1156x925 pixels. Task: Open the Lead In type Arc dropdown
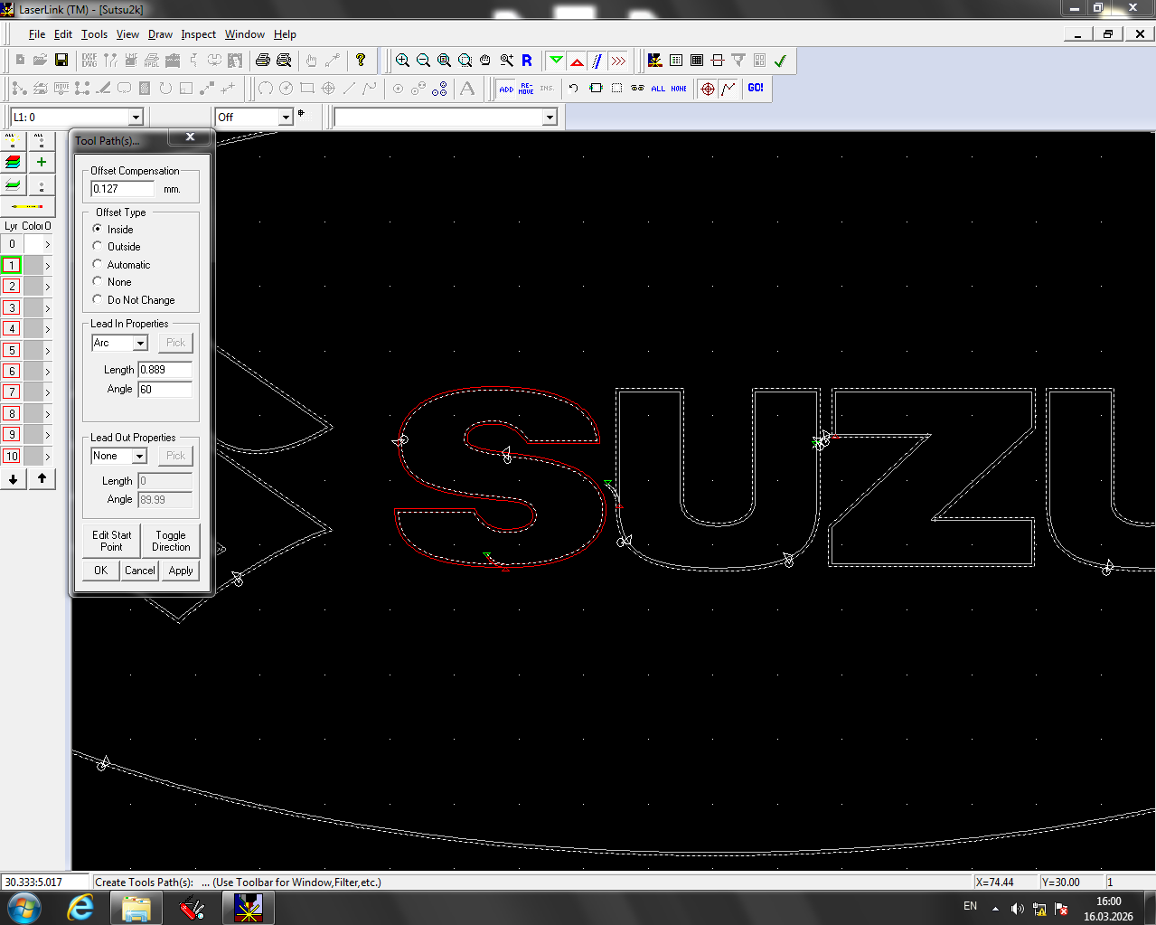coord(140,344)
